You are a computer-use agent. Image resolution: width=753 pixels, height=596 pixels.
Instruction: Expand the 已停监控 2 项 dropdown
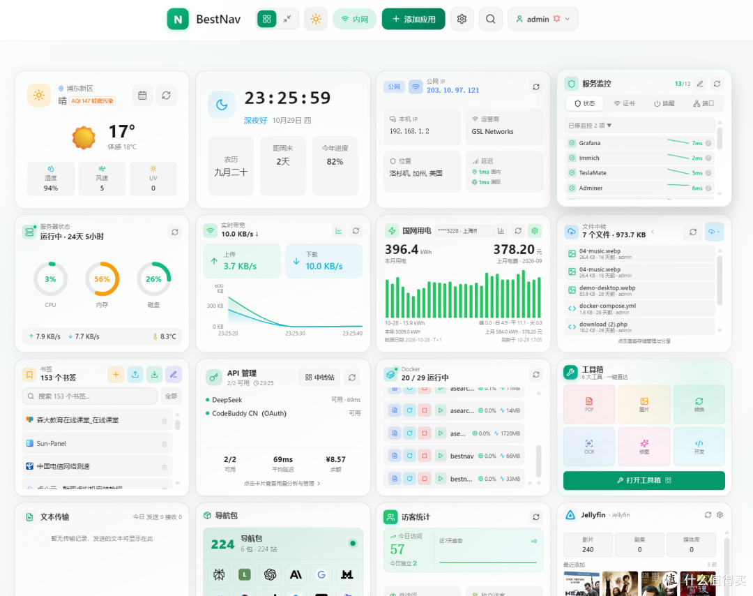639,126
